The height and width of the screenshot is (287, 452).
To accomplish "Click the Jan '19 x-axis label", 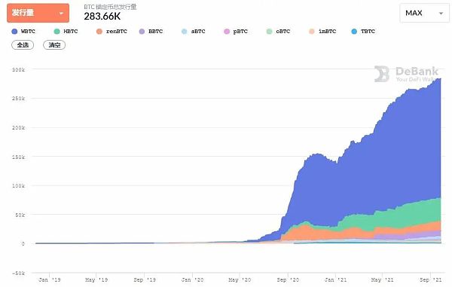I will (x=50, y=279).
